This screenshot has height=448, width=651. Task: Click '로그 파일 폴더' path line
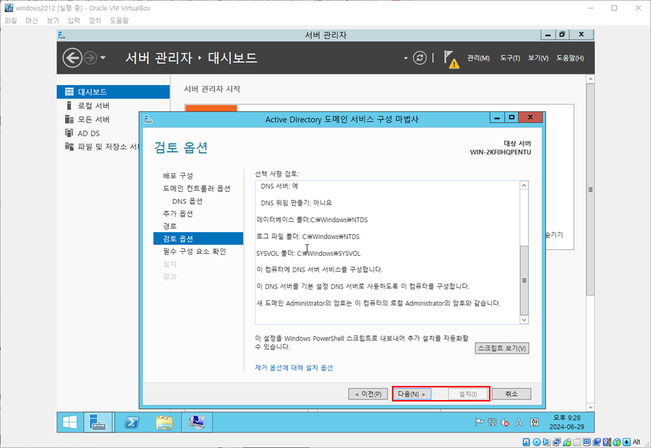308,237
